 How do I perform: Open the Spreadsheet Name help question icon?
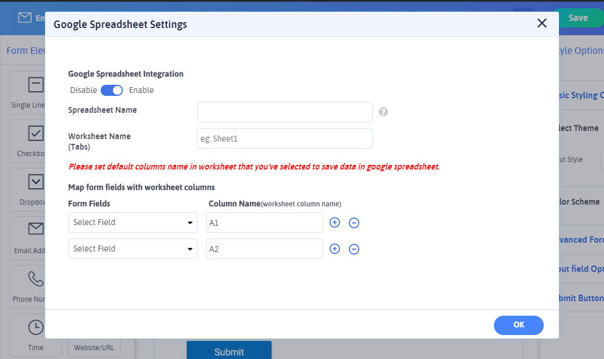point(383,112)
